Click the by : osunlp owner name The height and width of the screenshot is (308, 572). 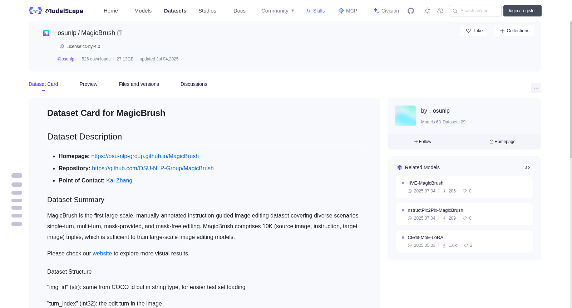[x=435, y=111]
